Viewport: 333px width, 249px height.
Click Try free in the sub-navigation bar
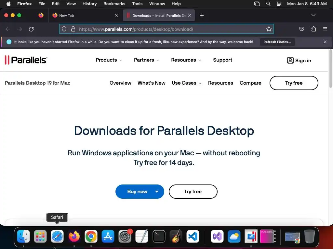[294, 83]
